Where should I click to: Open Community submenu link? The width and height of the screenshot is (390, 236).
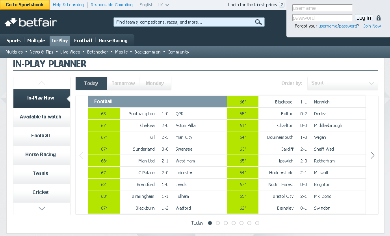click(178, 52)
